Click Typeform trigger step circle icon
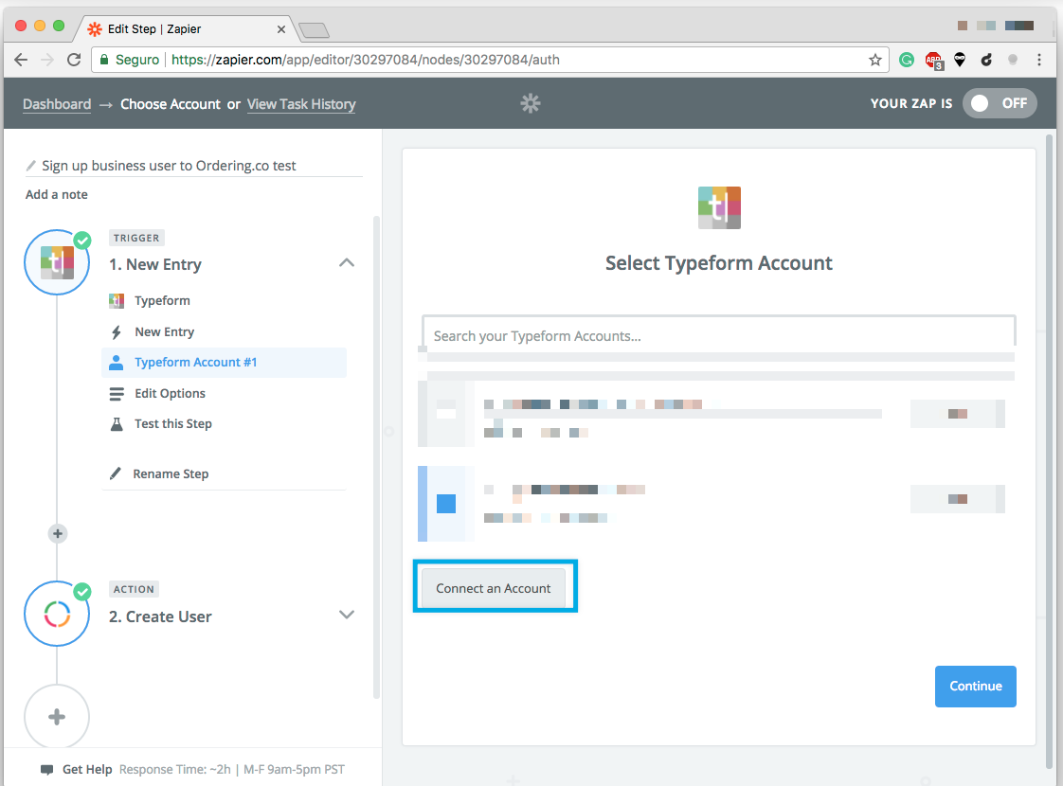The image size is (1063, 786). 57,261
